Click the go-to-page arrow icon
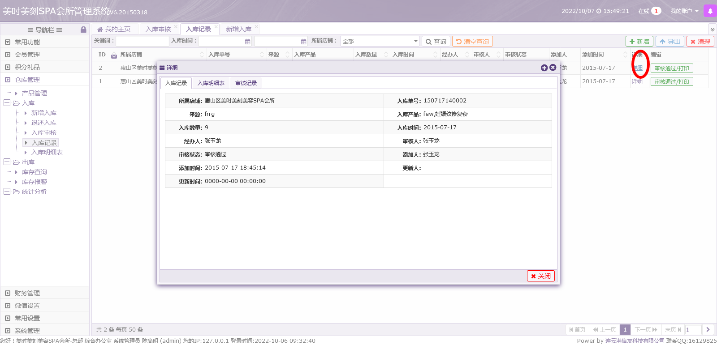The image size is (717, 345). (708, 329)
